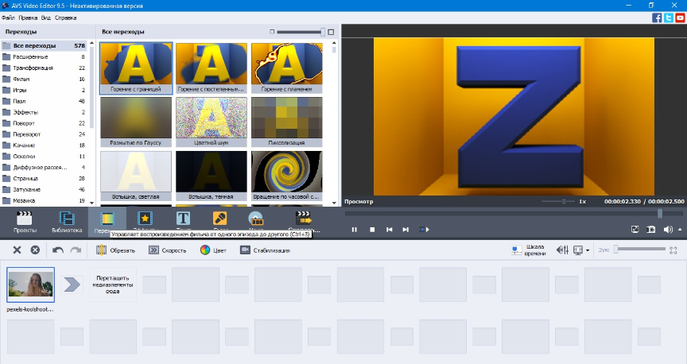Take a snapshot of the preview

pos(651,230)
